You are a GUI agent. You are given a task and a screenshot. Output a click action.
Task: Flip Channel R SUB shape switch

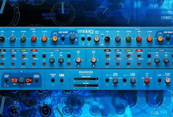point(107,64)
